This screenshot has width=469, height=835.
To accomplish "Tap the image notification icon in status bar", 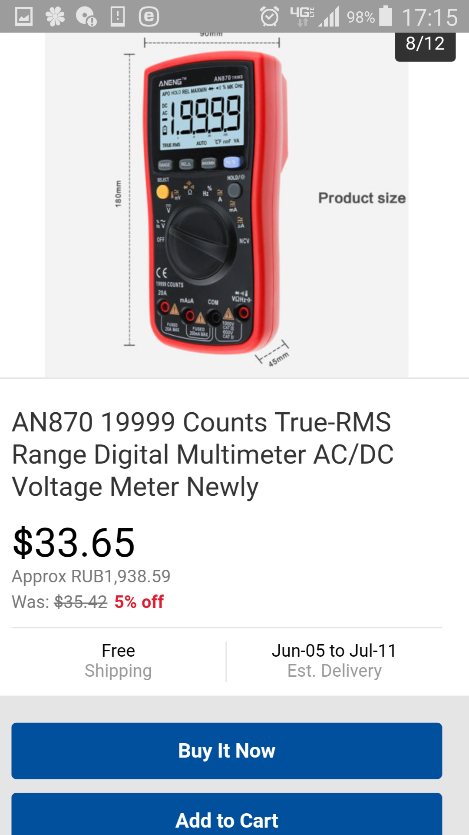I will click(24, 17).
